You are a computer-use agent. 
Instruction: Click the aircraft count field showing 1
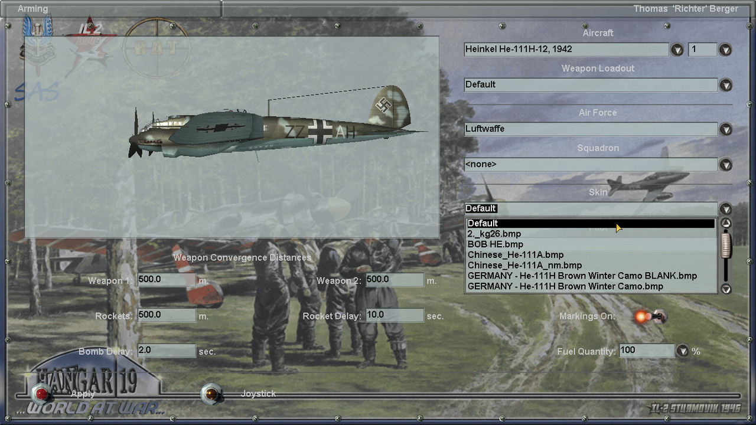click(702, 50)
